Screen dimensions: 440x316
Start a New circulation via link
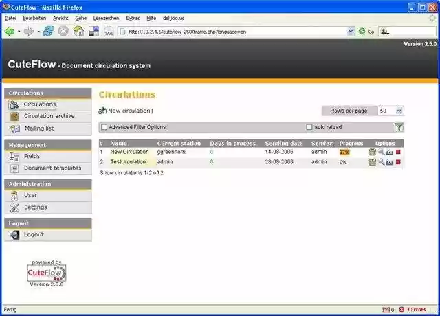pyautogui.click(x=129, y=111)
